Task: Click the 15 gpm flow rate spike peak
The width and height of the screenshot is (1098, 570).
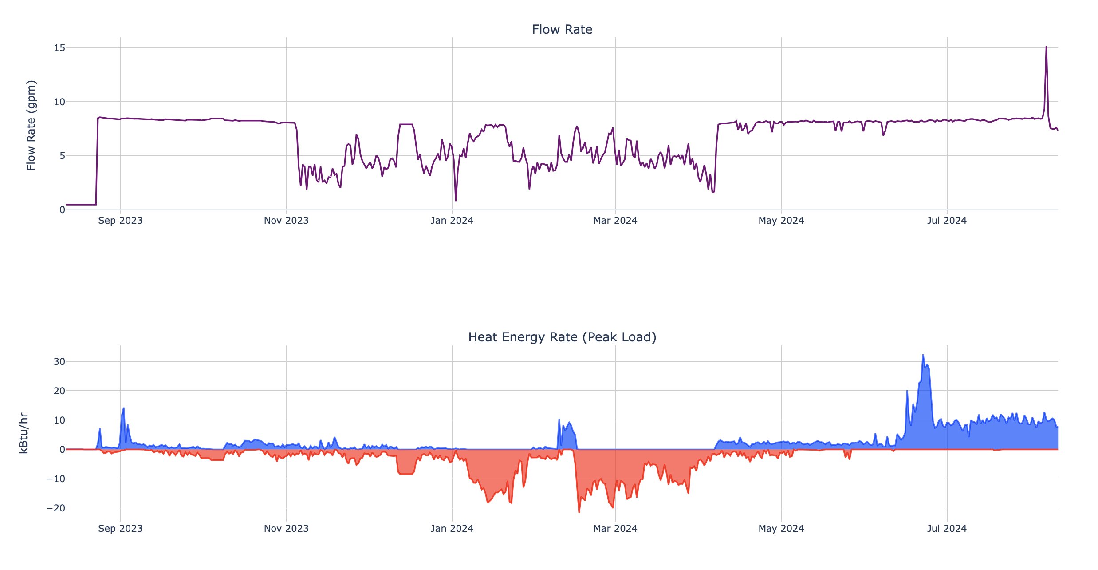Action: point(1046,47)
